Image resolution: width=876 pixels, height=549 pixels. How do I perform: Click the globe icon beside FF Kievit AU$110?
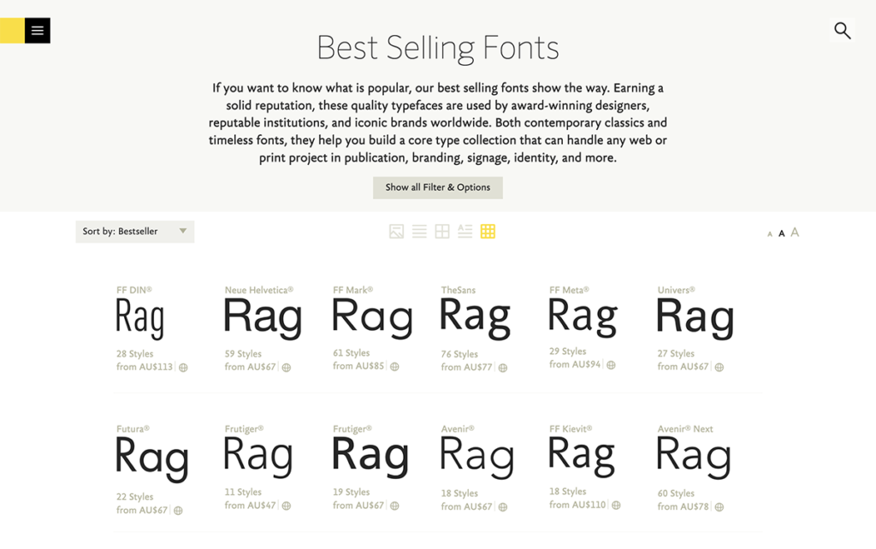click(x=616, y=505)
